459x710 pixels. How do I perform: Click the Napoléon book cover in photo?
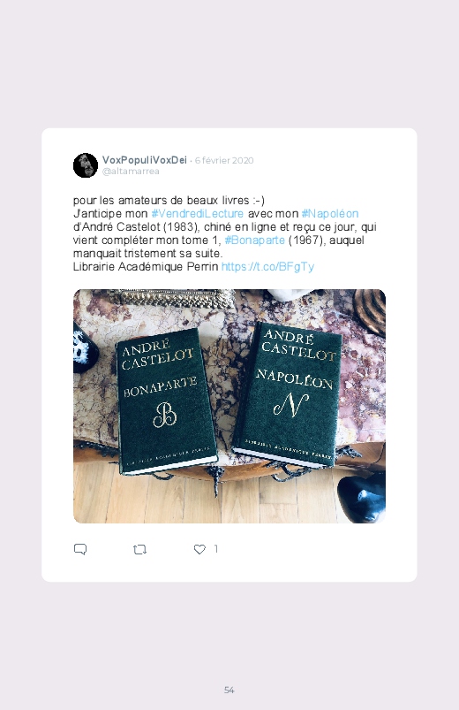(x=289, y=393)
